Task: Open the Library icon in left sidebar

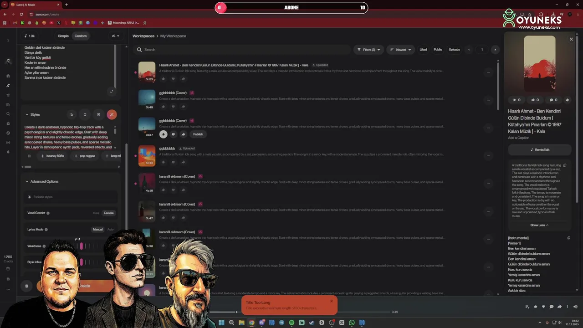Action: point(8,105)
